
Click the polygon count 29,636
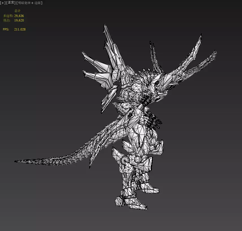[x=19, y=16]
